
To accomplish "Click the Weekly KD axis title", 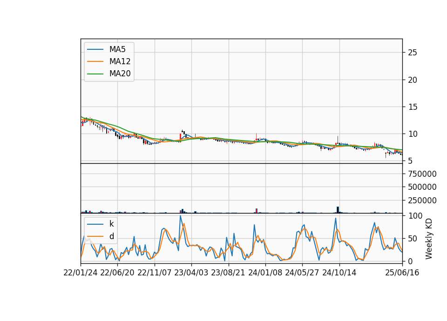I will tap(429, 239).
